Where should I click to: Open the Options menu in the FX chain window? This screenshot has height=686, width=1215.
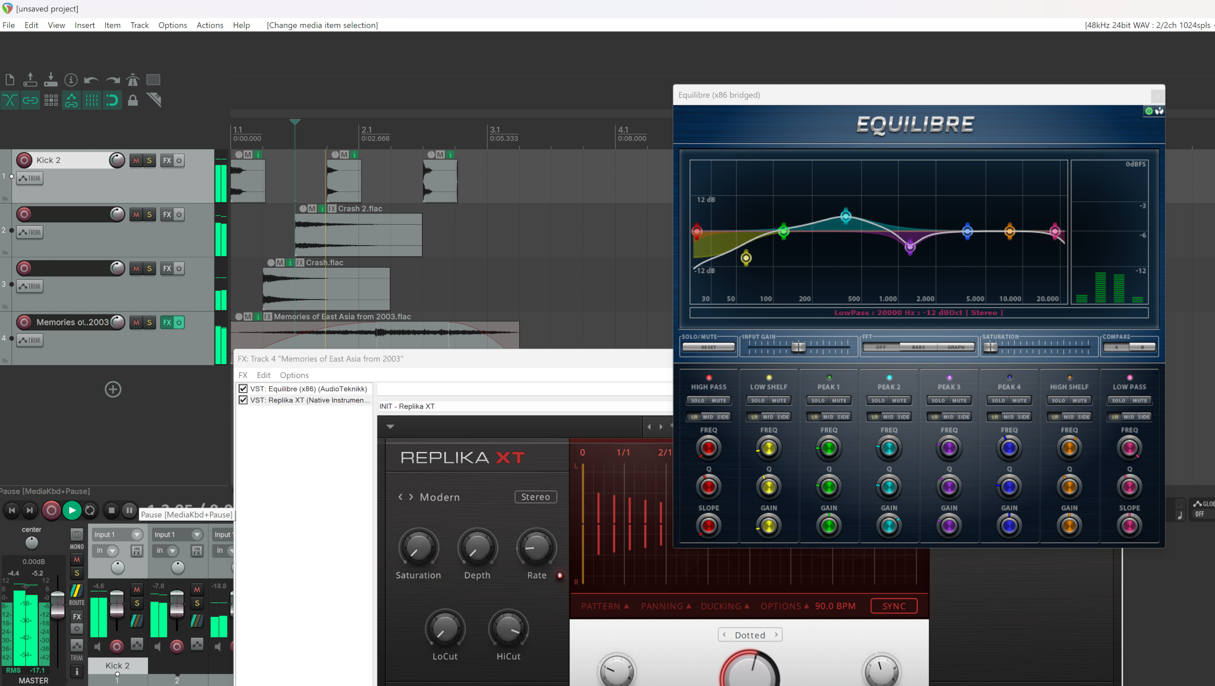coord(294,375)
